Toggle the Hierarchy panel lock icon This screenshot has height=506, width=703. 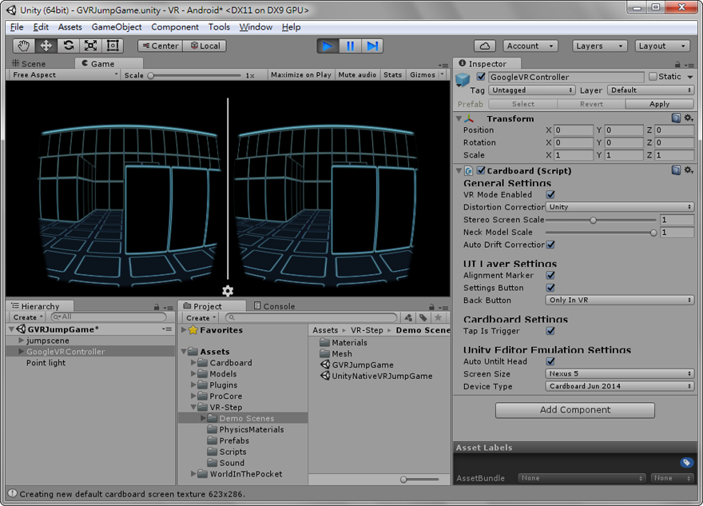coord(157,307)
